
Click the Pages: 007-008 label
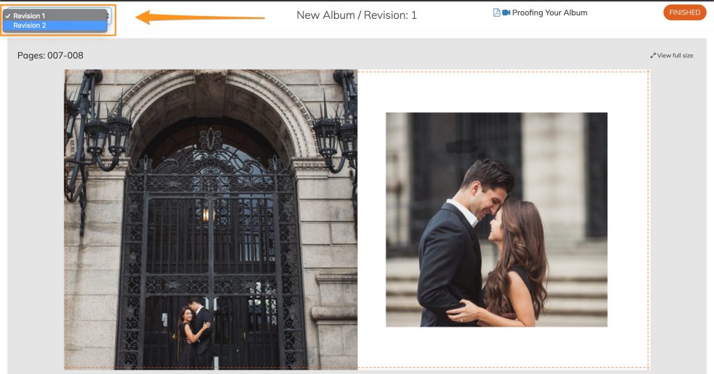pyautogui.click(x=50, y=56)
